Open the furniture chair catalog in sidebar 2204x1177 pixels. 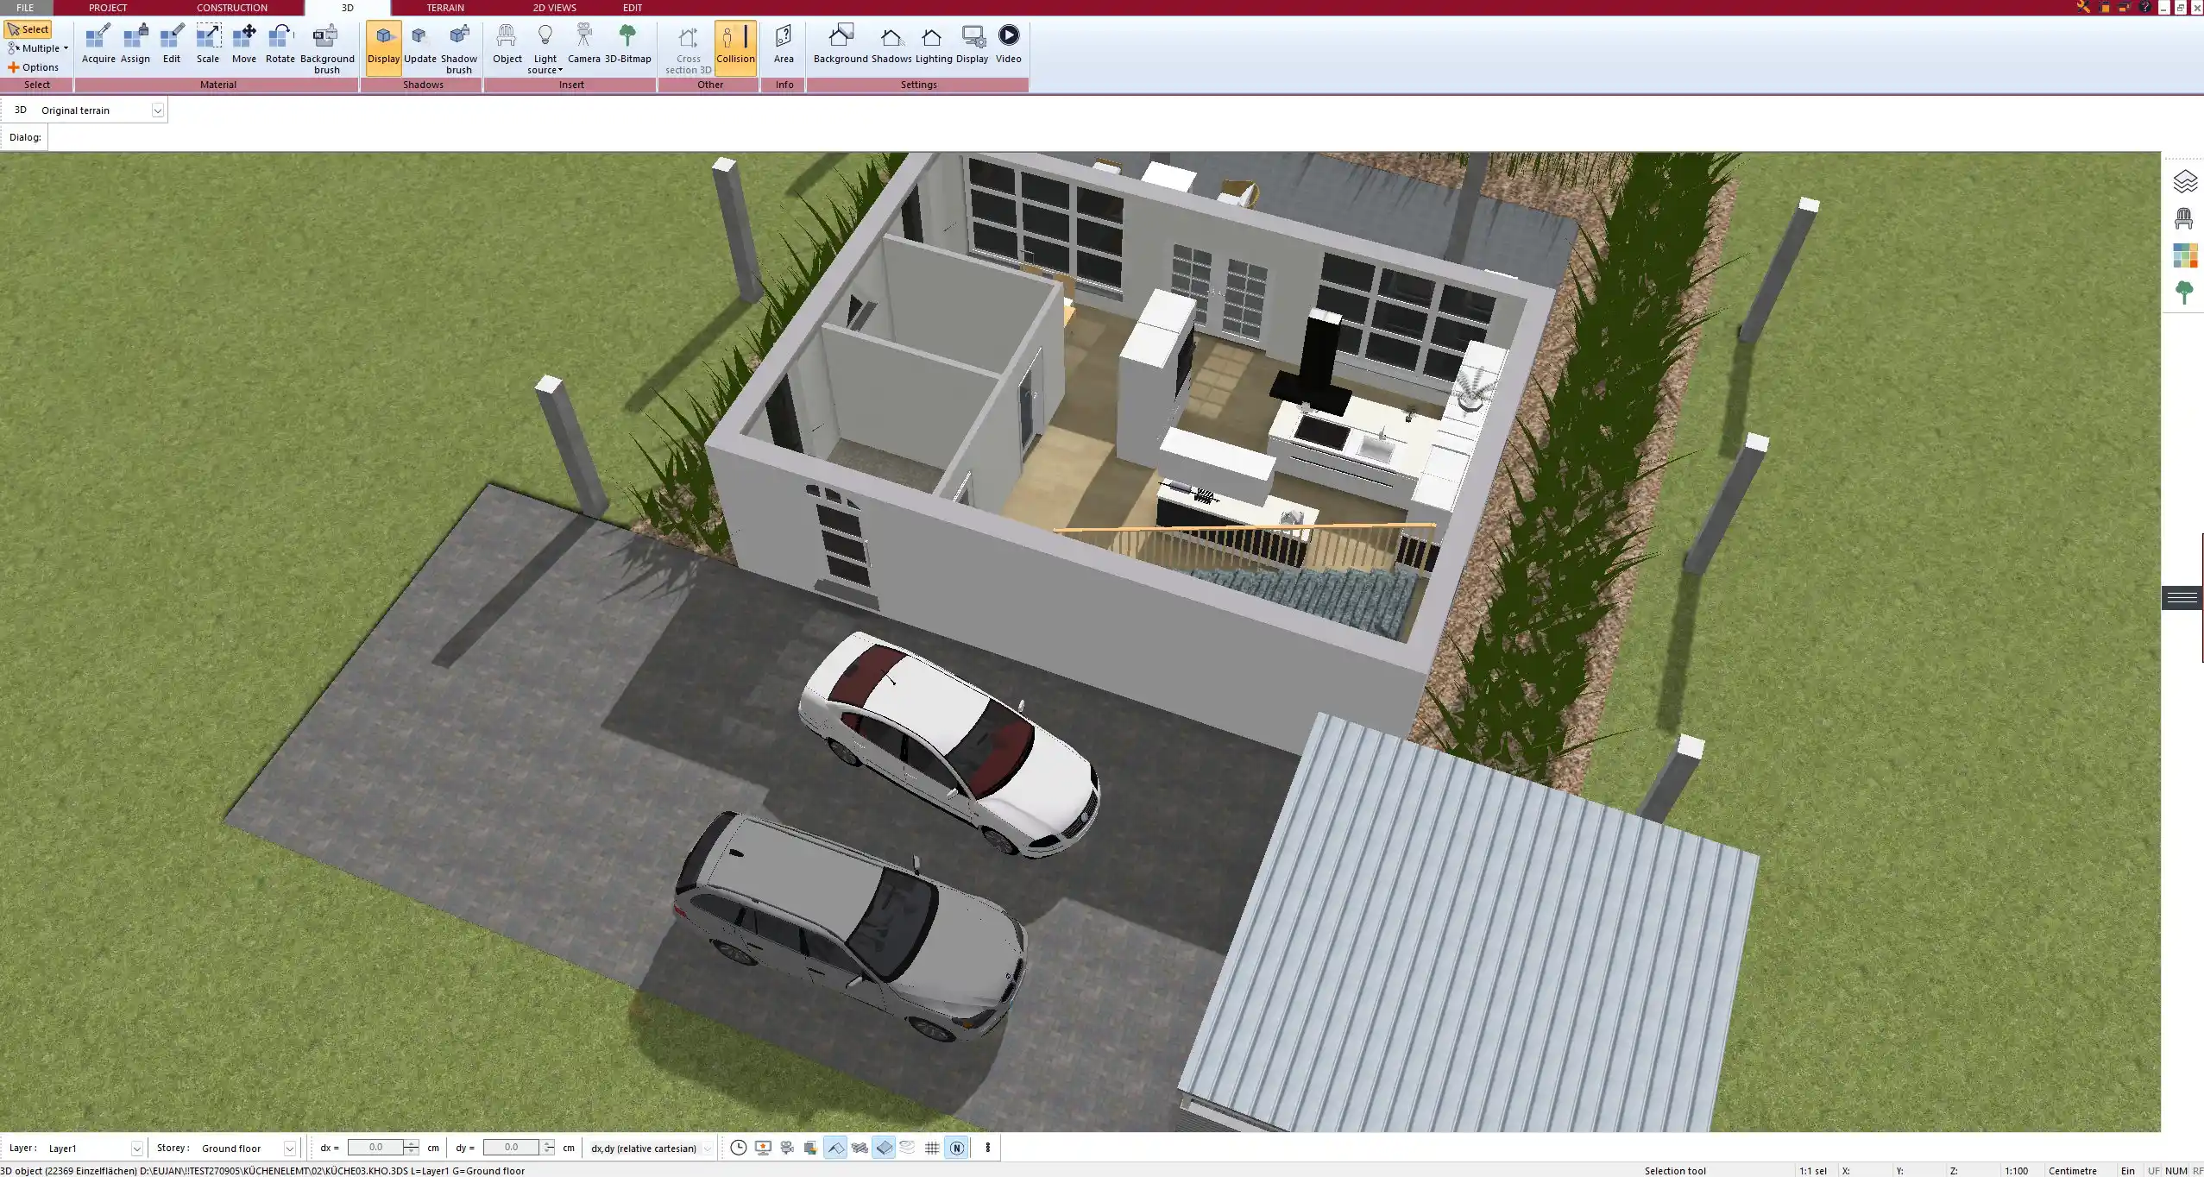pyautogui.click(x=2184, y=218)
